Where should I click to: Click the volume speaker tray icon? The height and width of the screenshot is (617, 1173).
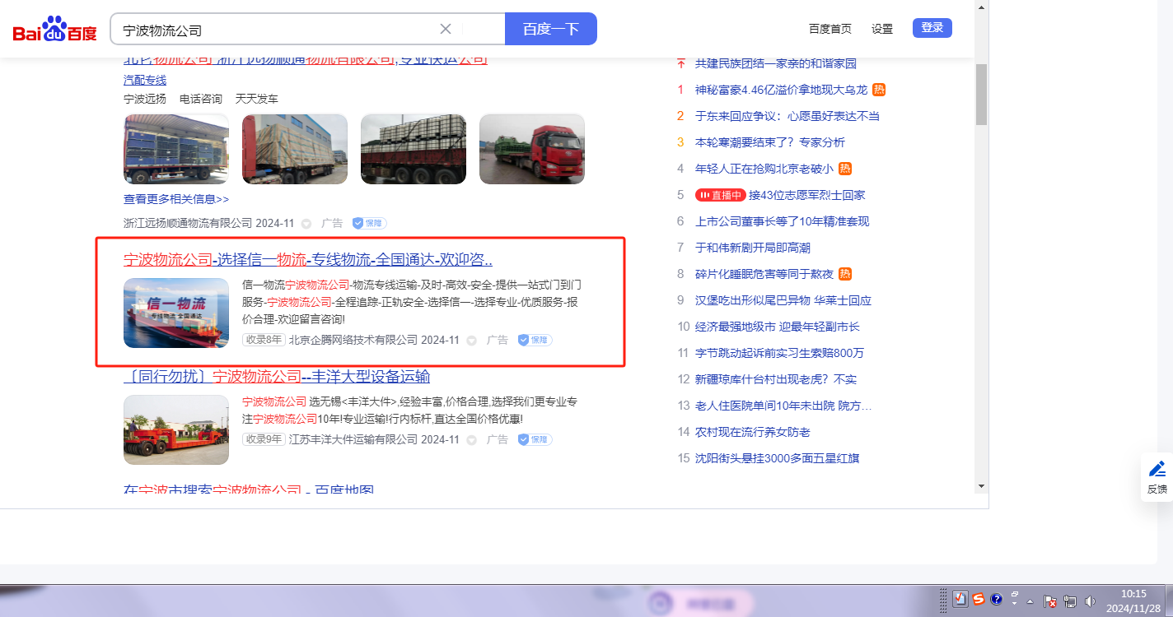tap(1091, 601)
